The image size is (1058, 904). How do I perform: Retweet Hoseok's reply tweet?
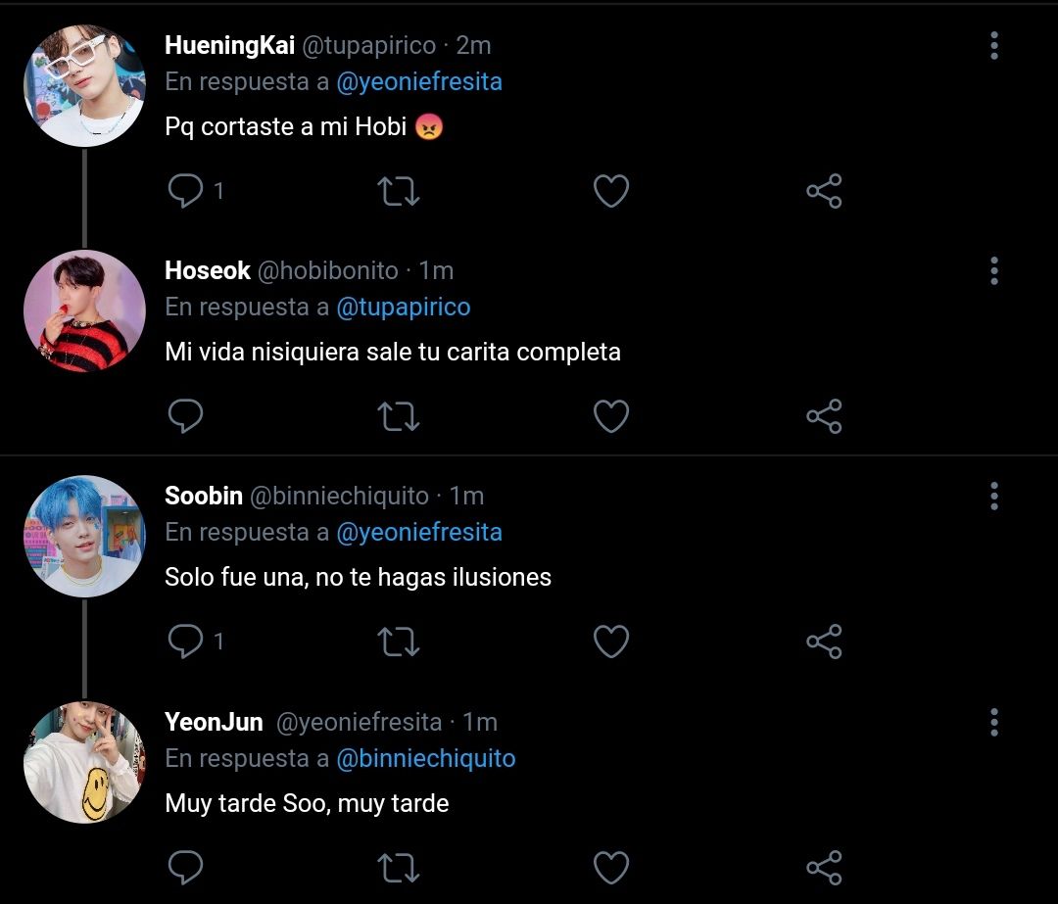(x=398, y=416)
